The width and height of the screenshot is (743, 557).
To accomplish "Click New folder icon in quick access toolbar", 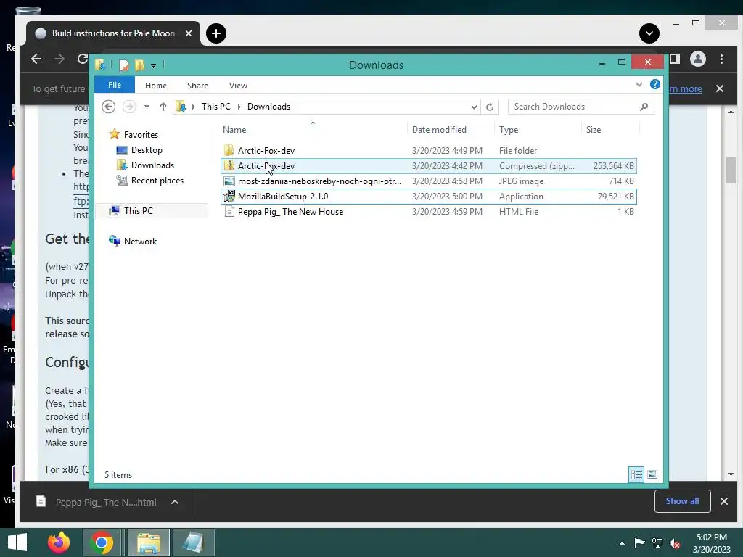I will (x=139, y=65).
